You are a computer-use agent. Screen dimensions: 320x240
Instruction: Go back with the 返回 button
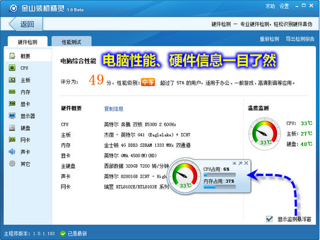point(26,24)
